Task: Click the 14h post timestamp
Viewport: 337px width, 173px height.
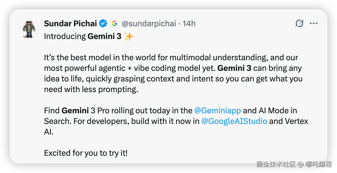Action: [x=189, y=24]
